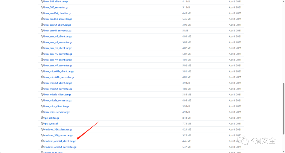This screenshot has height=153, width=285.
Task: Download linux_arm_v5_client.tar.gz
Action: (58, 36)
